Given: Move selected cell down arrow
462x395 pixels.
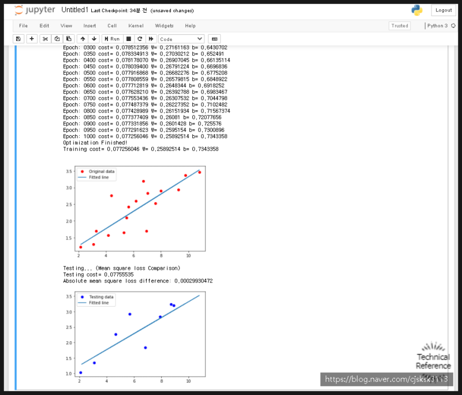Looking at the screenshot, I should click(94, 39).
